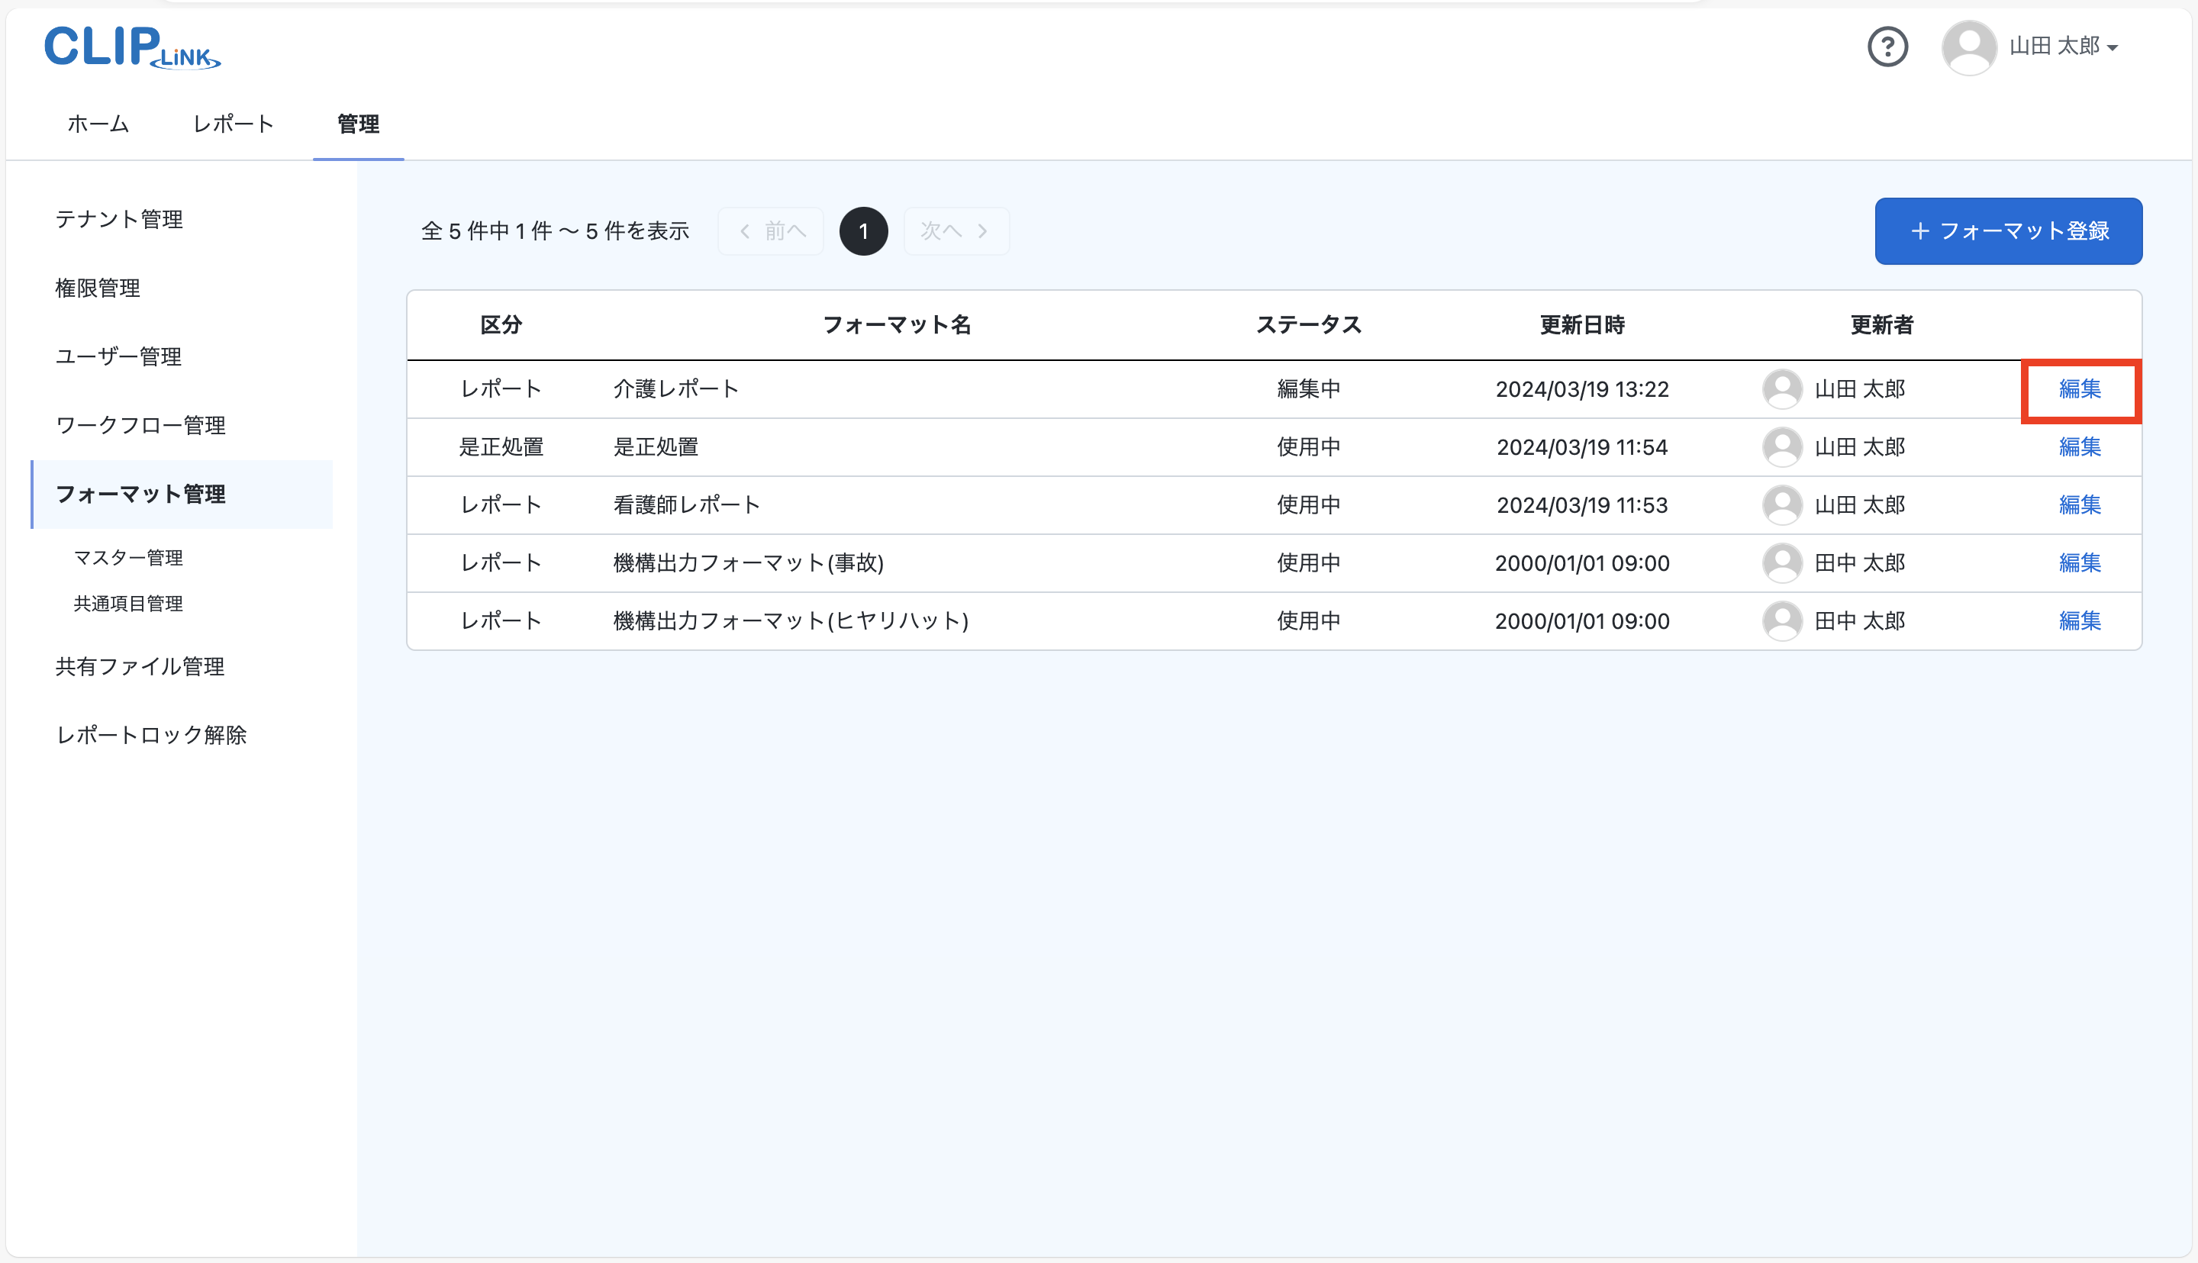Switch to the ホーム tab
This screenshot has width=2198, height=1263.
(98, 124)
